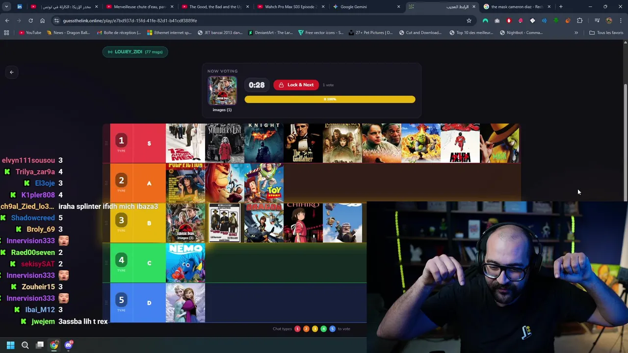The width and height of the screenshot is (628, 353).
Task: Switch to the LinkedIn pinned tab
Action: 20,7
